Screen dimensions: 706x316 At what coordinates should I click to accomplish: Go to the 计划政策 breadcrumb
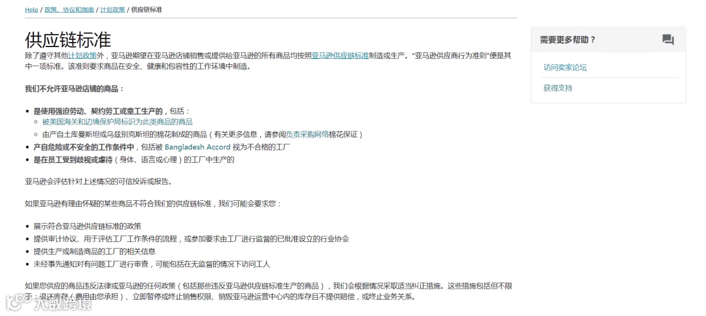click(112, 9)
